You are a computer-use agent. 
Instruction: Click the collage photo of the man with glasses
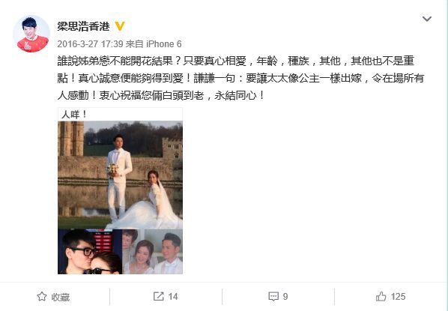click(x=90, y=252)
